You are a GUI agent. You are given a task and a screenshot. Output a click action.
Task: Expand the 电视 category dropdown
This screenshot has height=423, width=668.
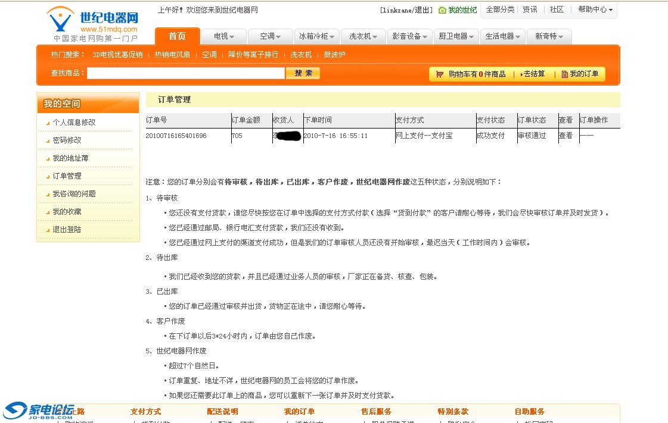tap(223, 36)
